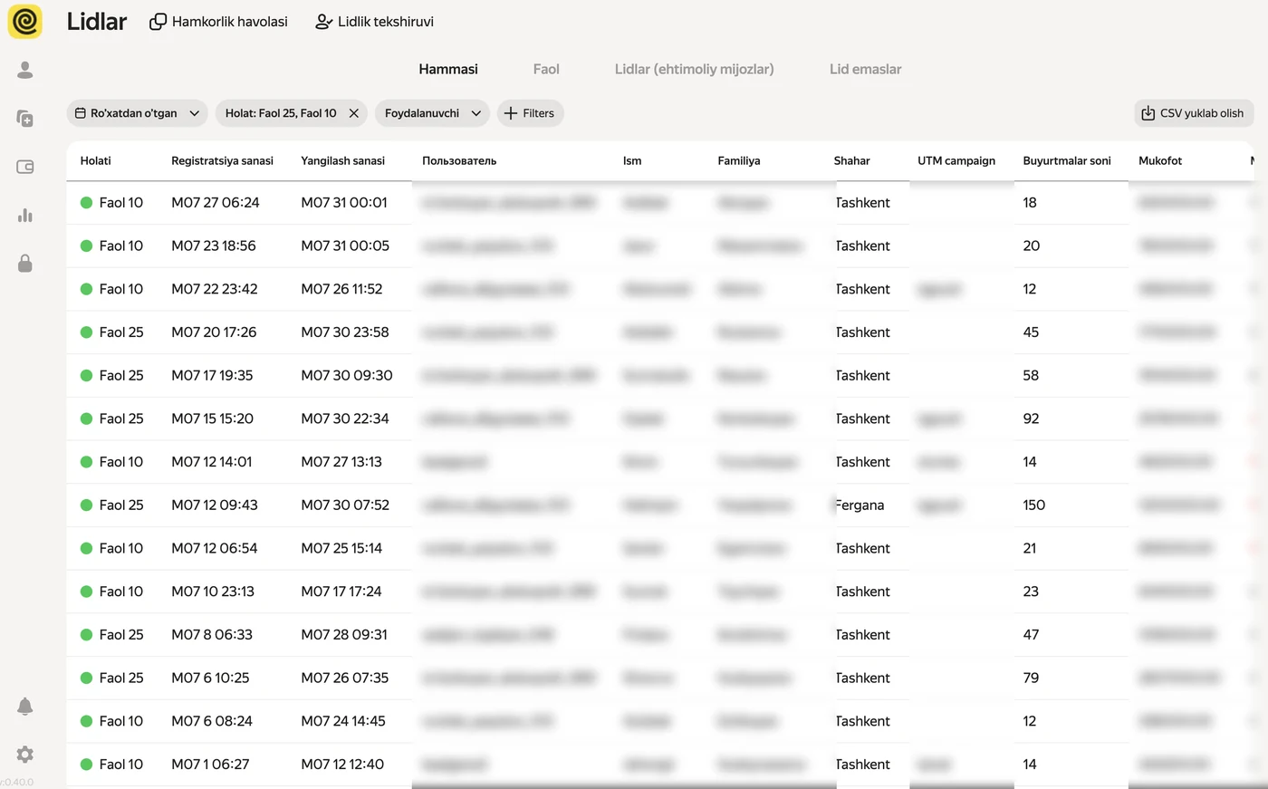Click the Lidlik tekshiruvi person icon
The image size is (1268, 789).
point(323,22)
